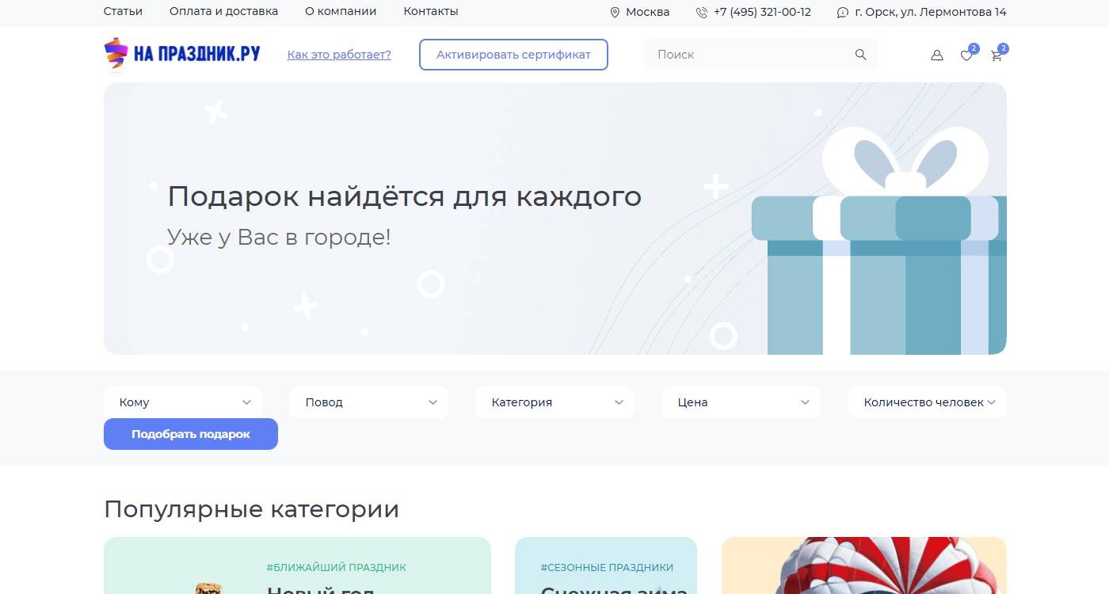
Task: Click the Уже у Вас в городе! text
Action: [x=279, y=237]
